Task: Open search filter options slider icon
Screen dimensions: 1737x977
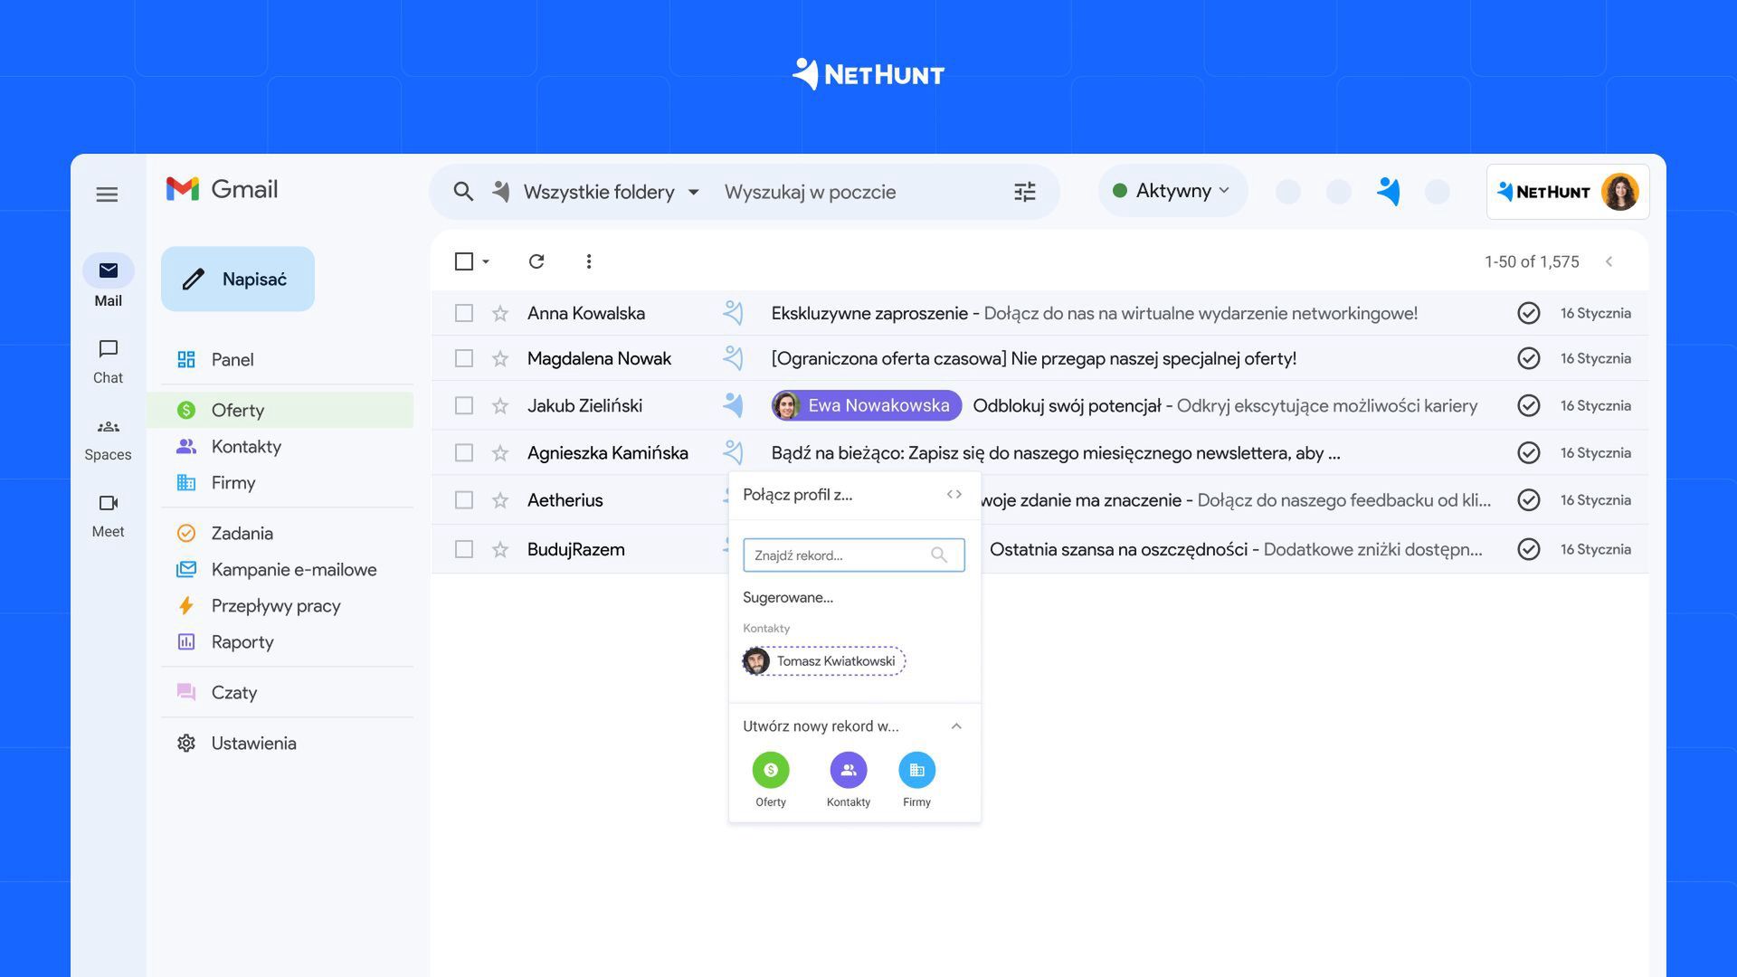Action: tap(1024, 192)
